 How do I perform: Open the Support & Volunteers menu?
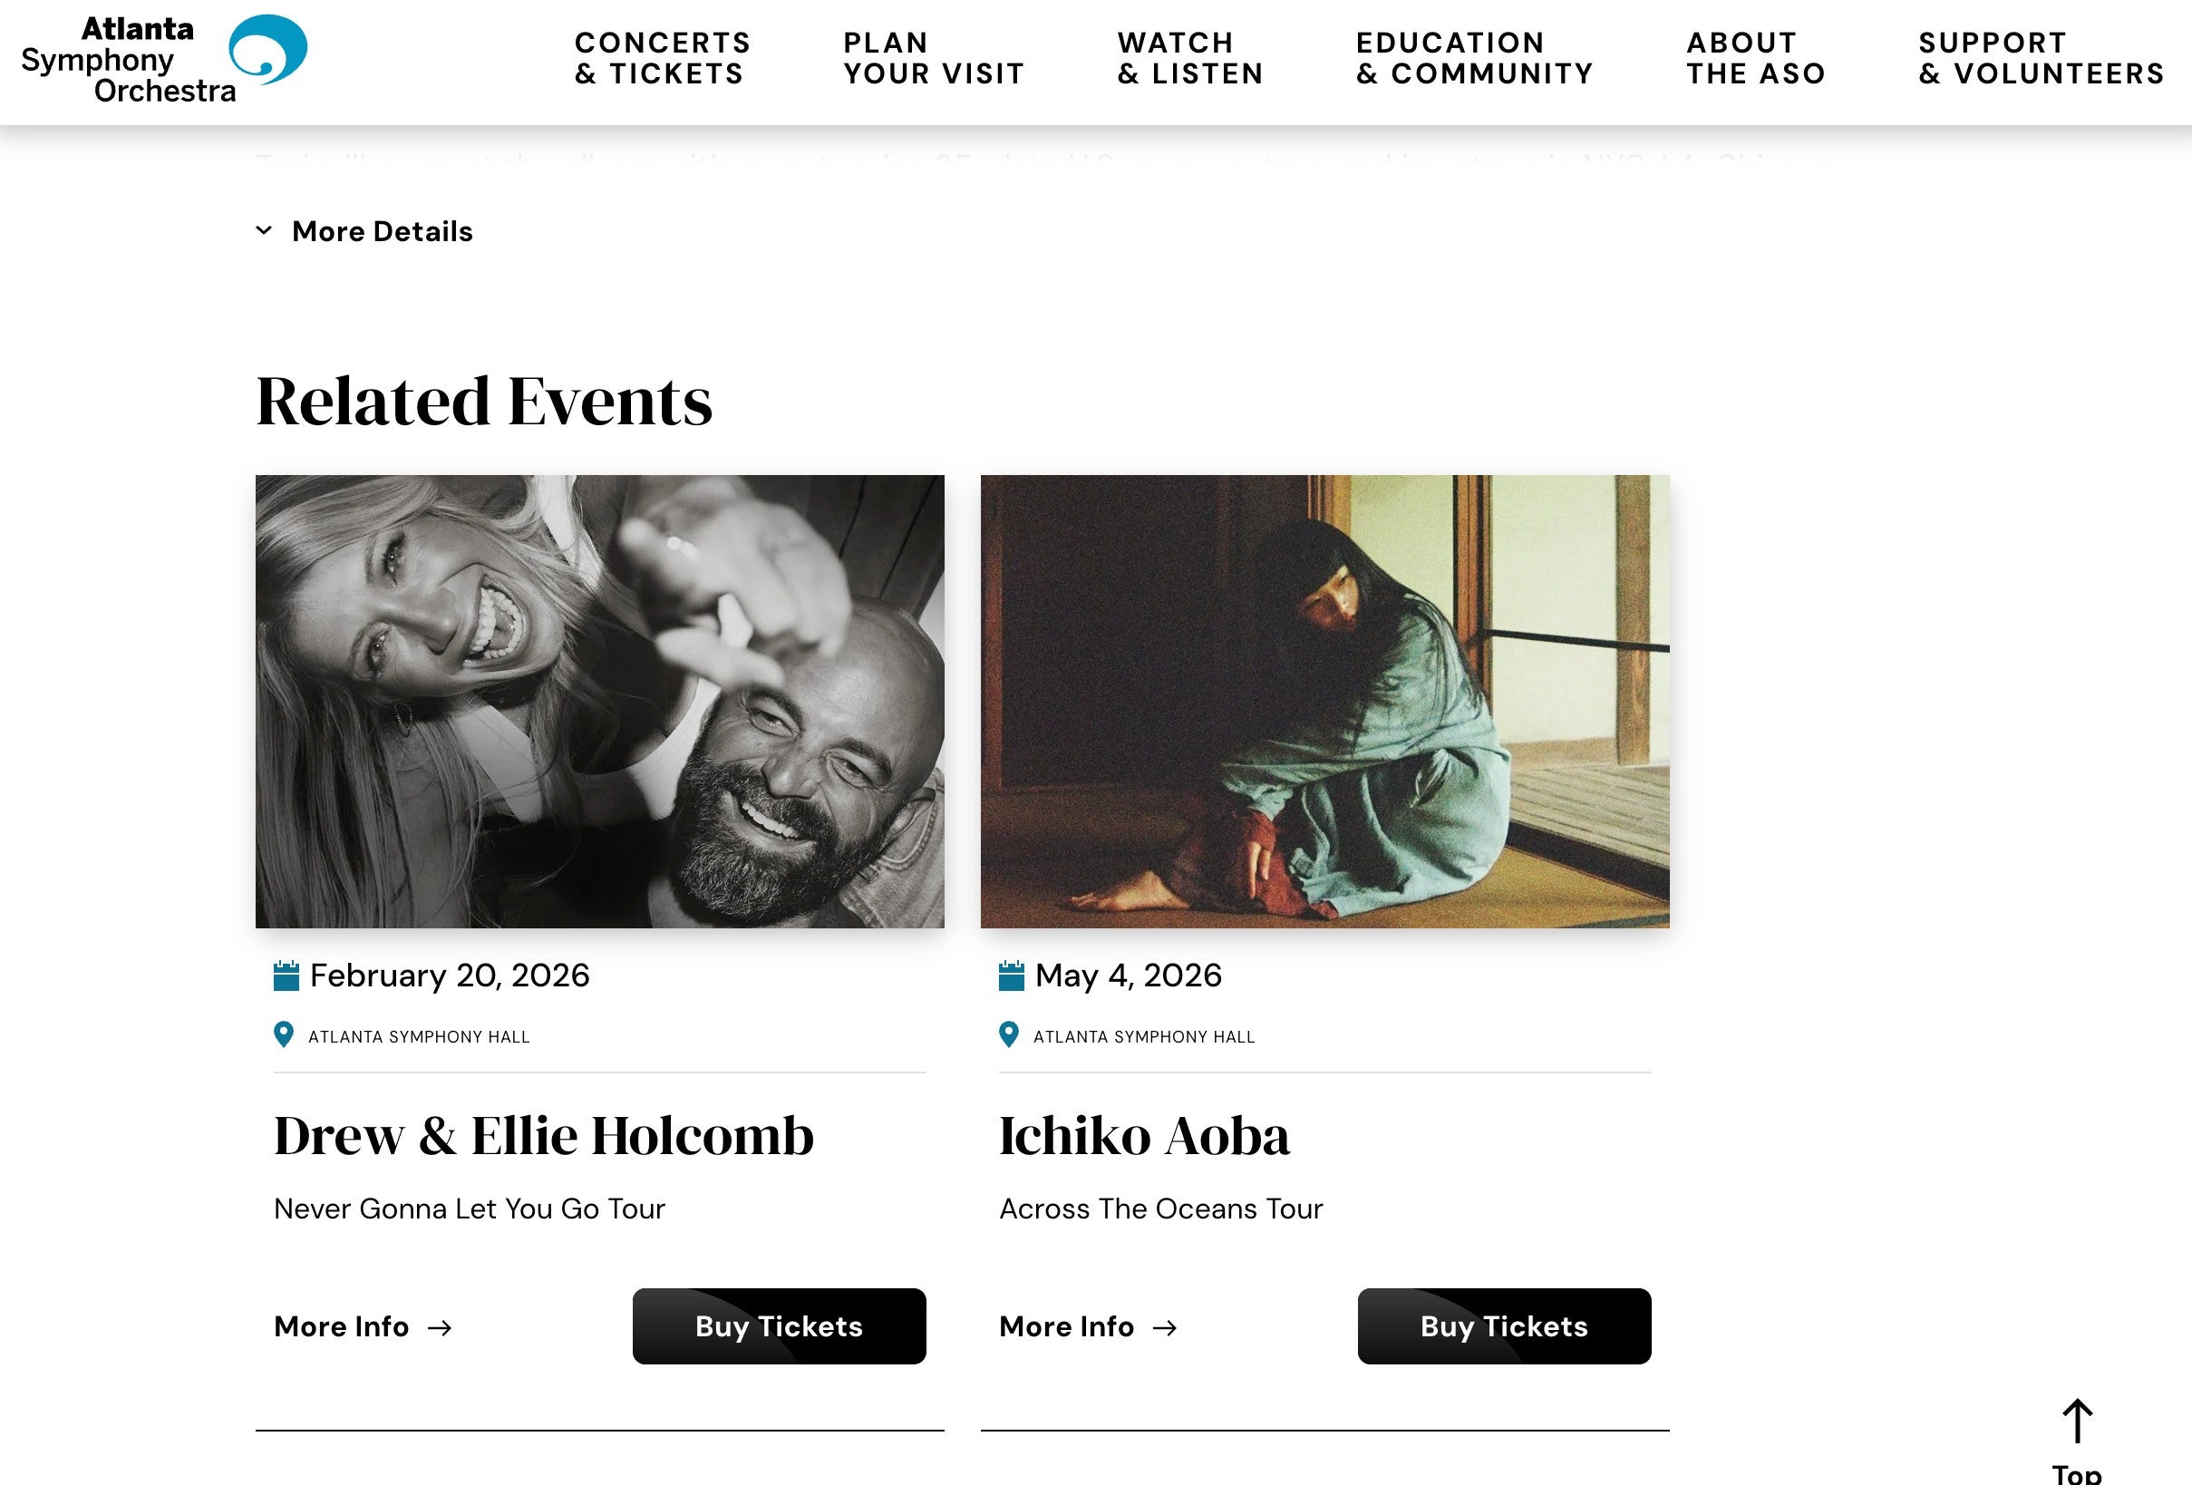point(2042,59)
